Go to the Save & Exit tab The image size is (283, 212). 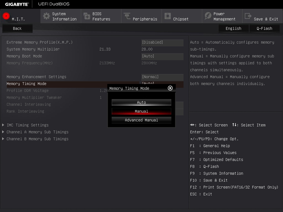click(263, 16)
